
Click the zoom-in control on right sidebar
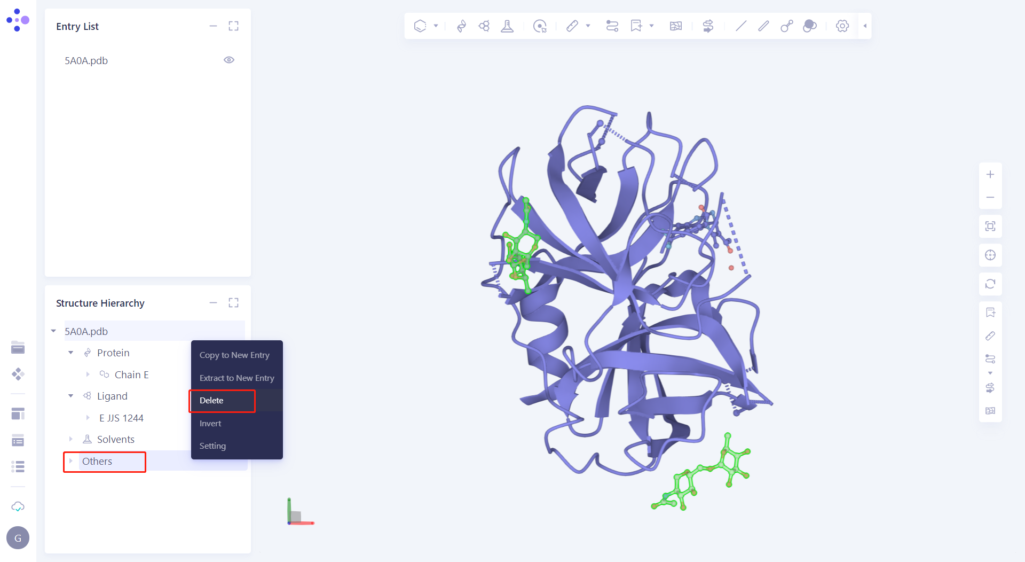click(991, 174)
